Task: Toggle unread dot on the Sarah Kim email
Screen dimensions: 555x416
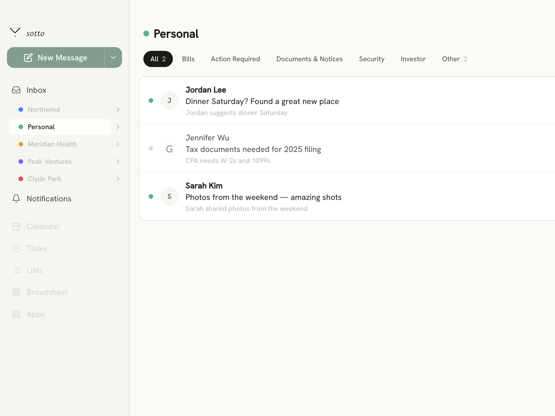Action: point(151,196)
